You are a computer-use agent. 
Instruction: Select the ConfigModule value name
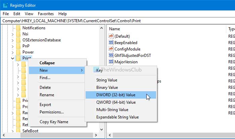click(127, 49)
